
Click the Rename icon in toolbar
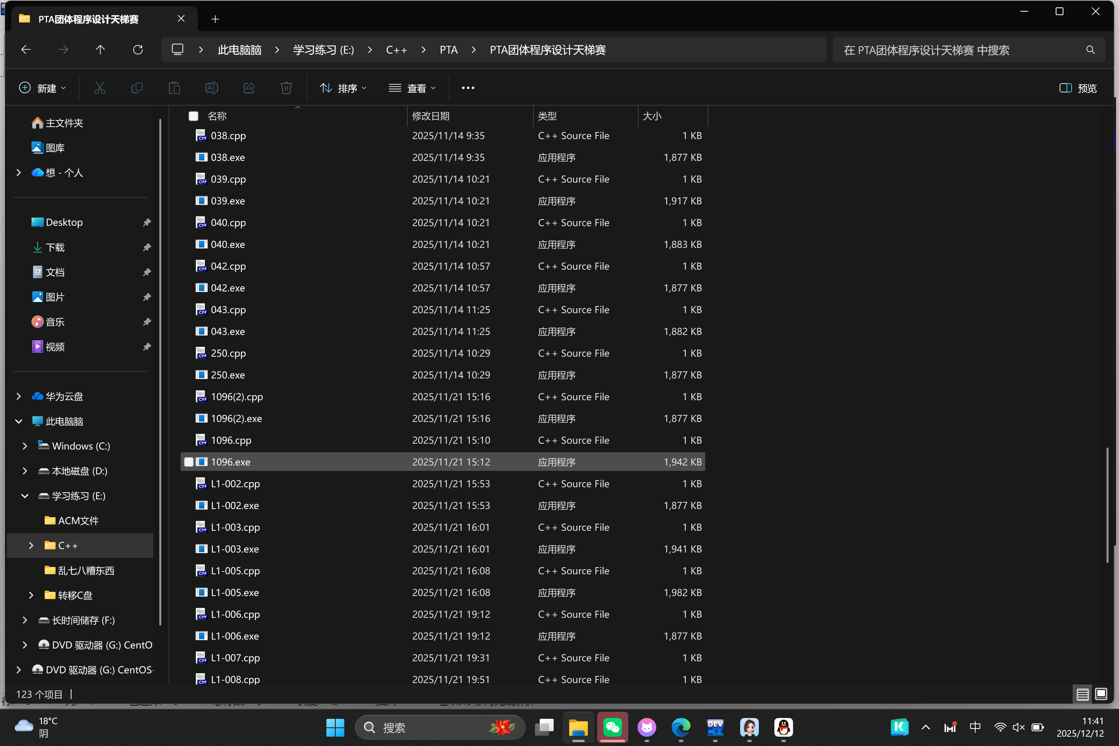[212, 88]
